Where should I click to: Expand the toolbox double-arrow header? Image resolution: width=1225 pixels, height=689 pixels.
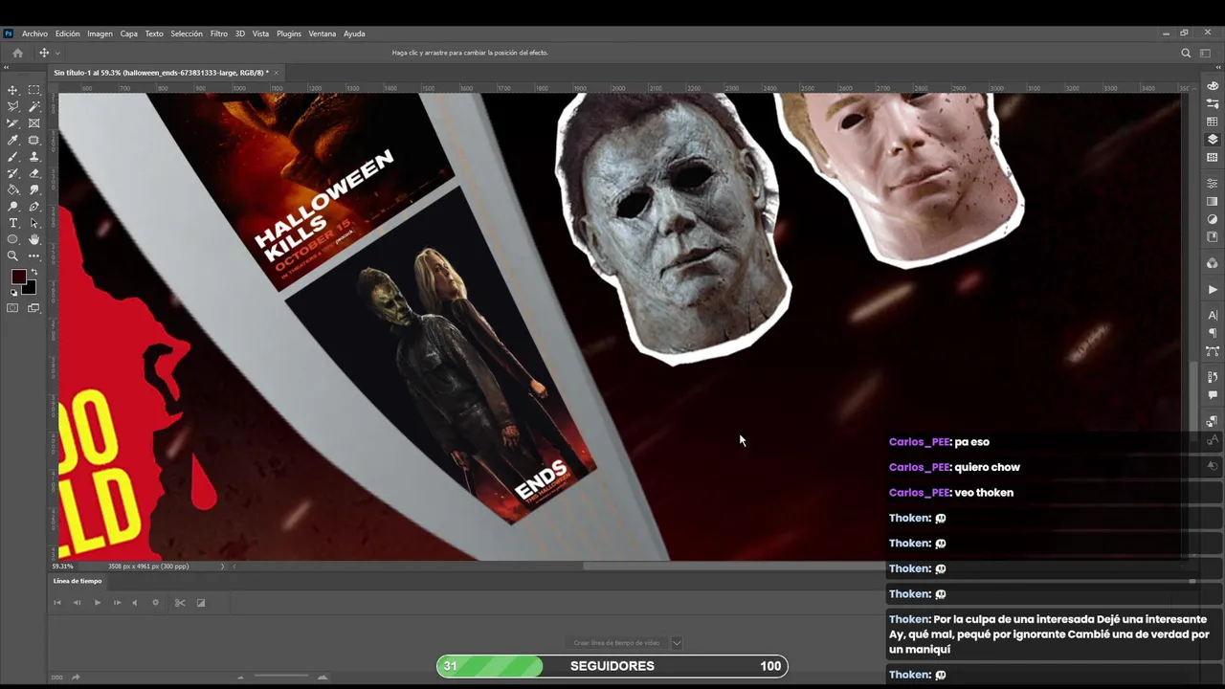pos(8,67)
